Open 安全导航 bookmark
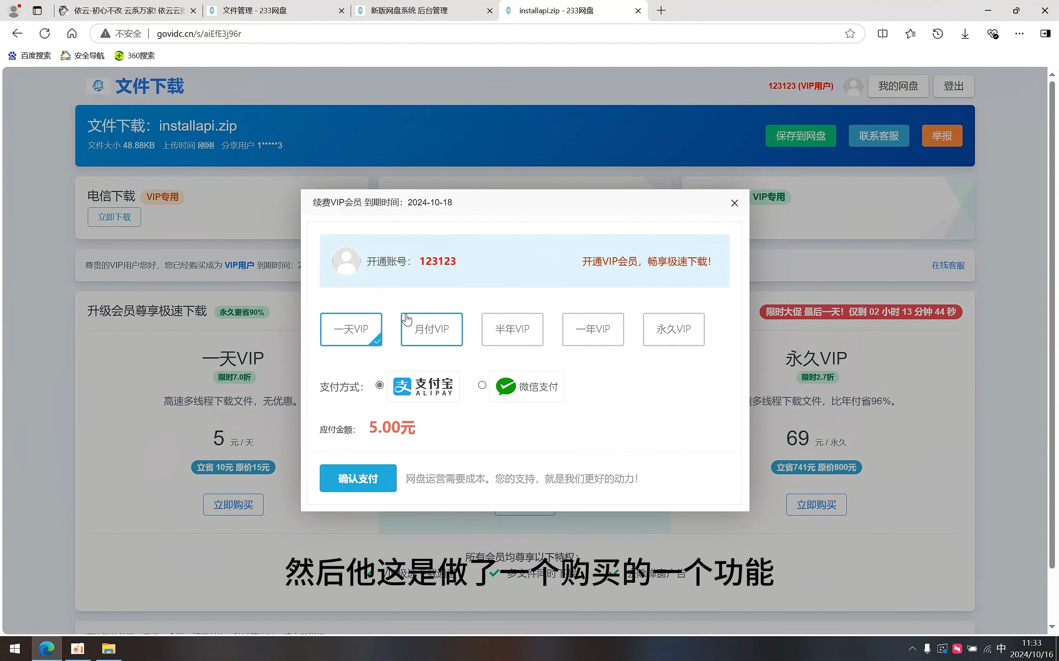 tap(82, 55)
